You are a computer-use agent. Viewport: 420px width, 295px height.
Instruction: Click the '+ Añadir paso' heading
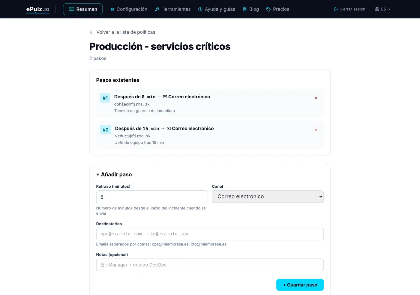tap(114, 174)
